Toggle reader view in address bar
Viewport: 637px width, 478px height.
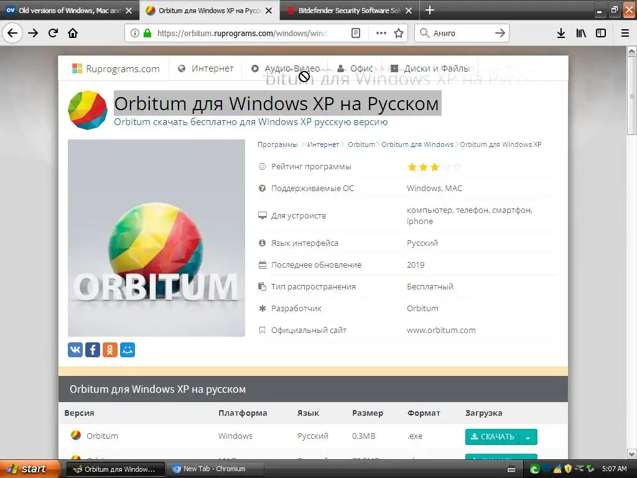[x=355, y=33]
